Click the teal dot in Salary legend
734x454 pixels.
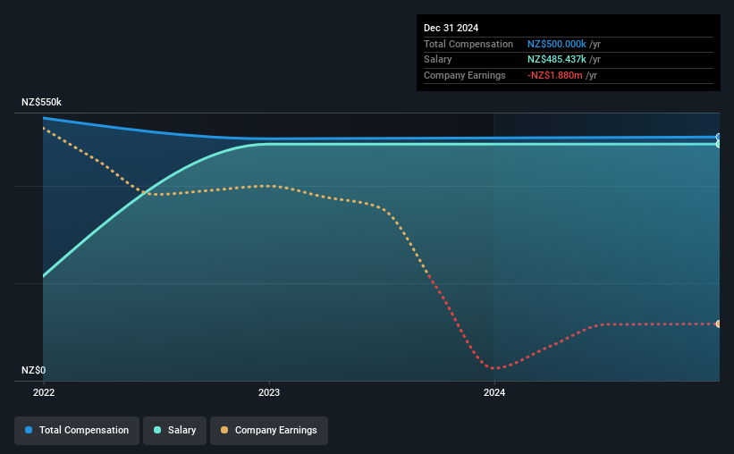click(157, 430)
